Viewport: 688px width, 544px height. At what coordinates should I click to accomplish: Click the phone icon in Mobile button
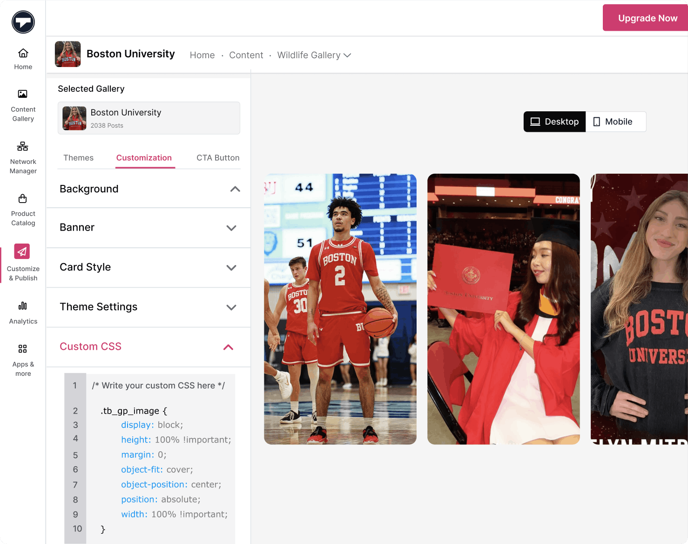pos(597,122)
